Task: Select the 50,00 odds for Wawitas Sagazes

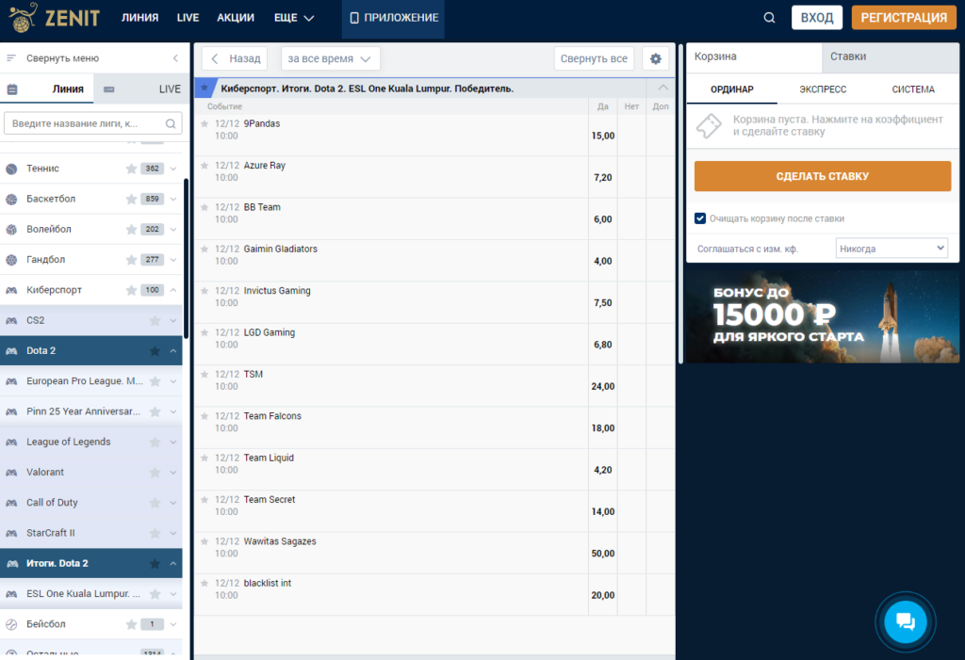Action: coord(602,553)
